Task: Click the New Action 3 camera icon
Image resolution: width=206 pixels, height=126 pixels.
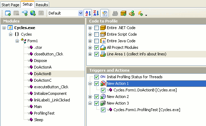Action: pyautogui.click(x=103, y=103)
